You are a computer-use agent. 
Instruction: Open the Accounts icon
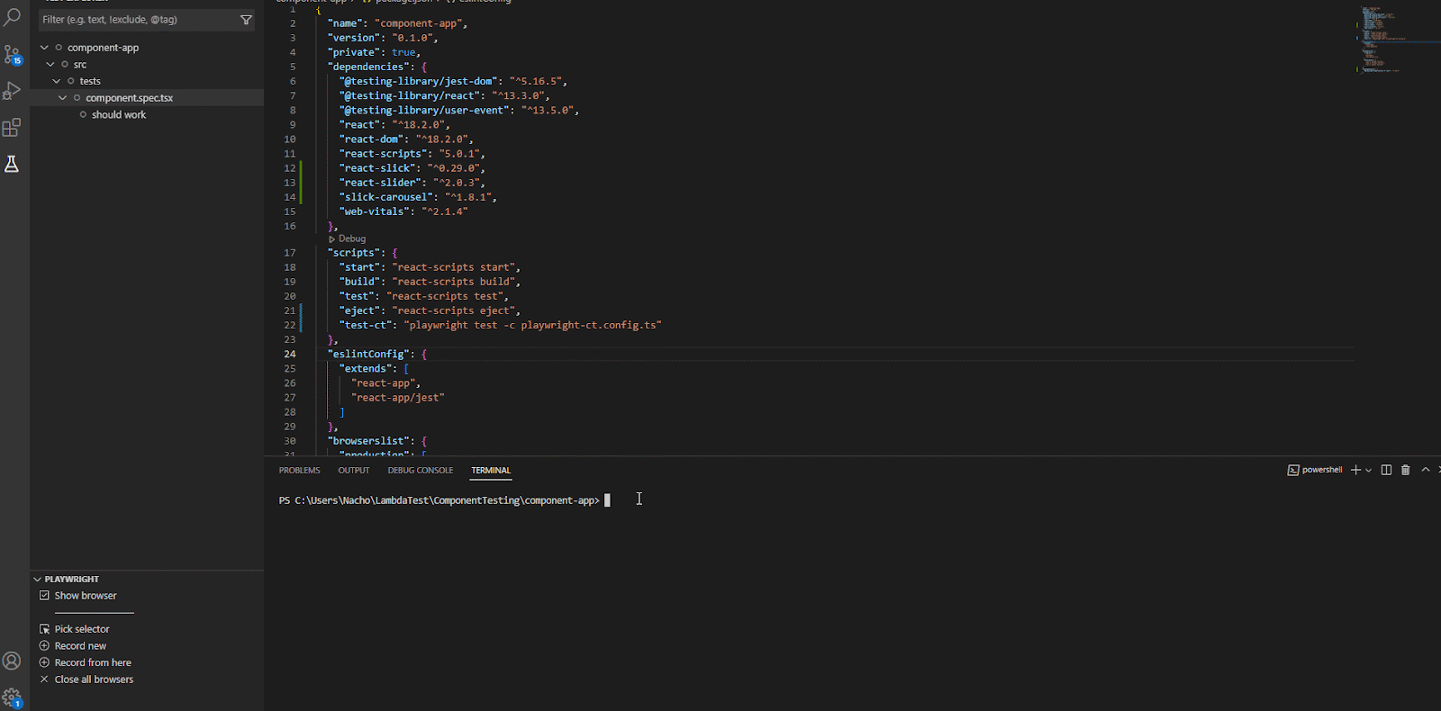click(x=12, y=661)
